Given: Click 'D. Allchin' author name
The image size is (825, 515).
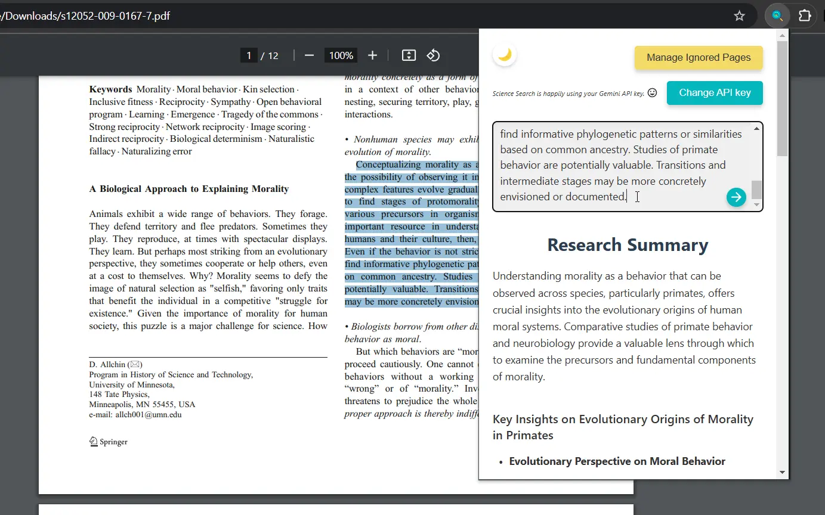Looking at the screenshot, I should (x=107, y=365).
